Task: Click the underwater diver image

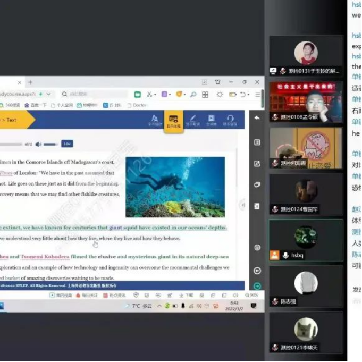Action: point(175,187)
